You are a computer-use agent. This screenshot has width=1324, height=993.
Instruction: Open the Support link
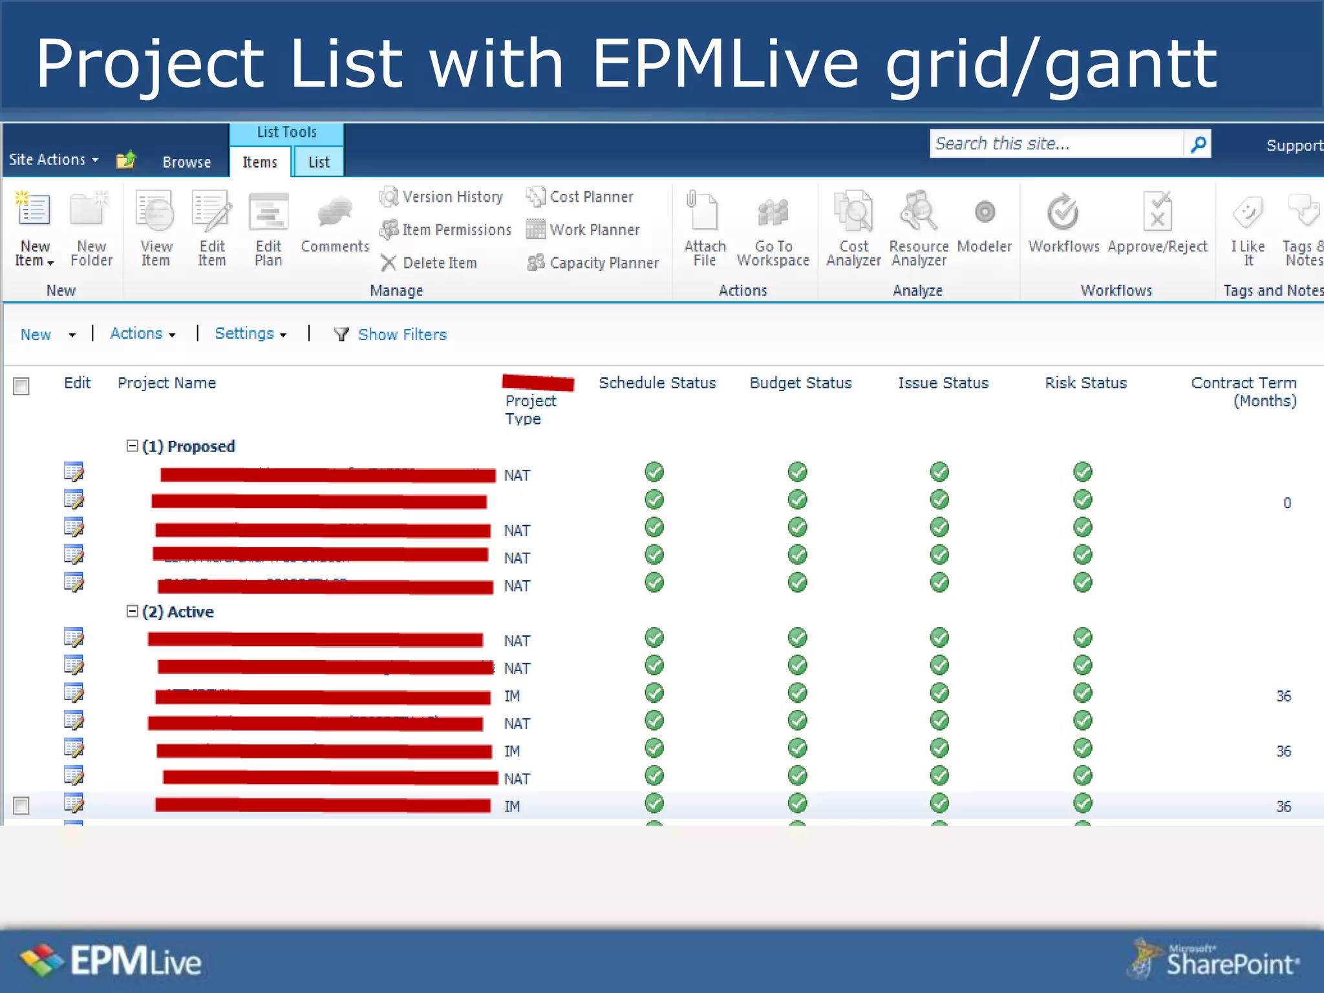click(x=1294, y=145)
